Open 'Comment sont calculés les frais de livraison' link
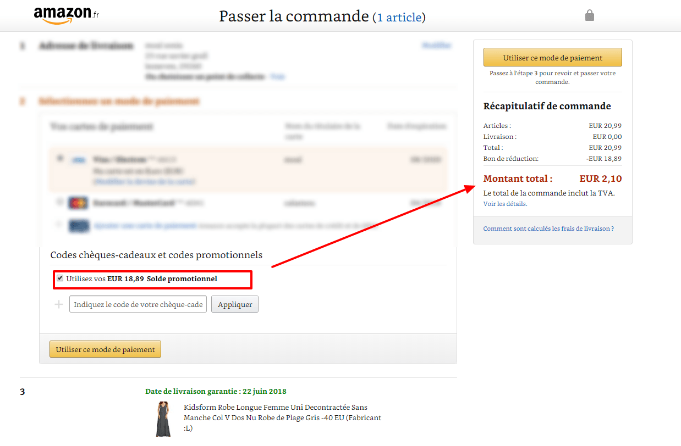681x446 pixels. tap(548, 228)
